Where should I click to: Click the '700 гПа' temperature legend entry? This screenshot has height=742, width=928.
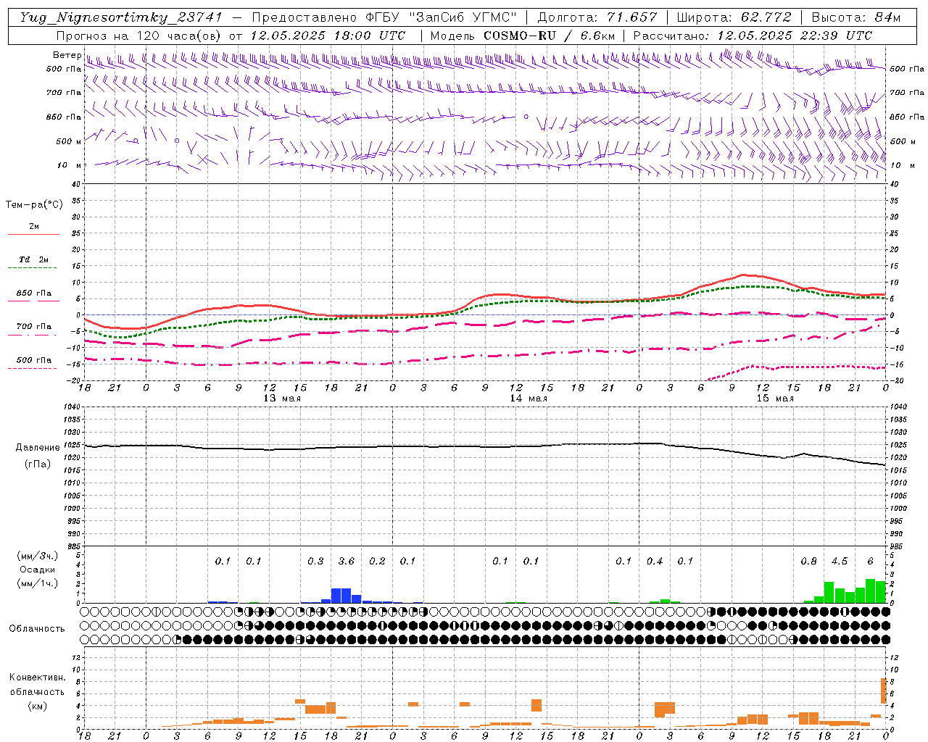33,326
